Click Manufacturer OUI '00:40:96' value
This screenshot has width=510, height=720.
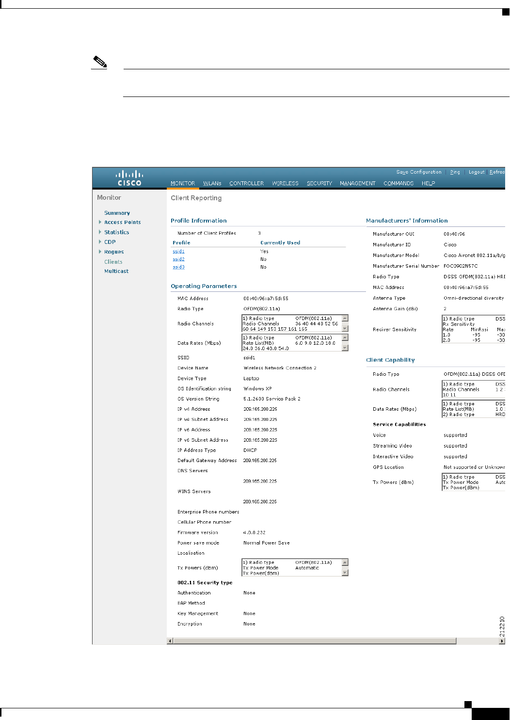point(454,234)
